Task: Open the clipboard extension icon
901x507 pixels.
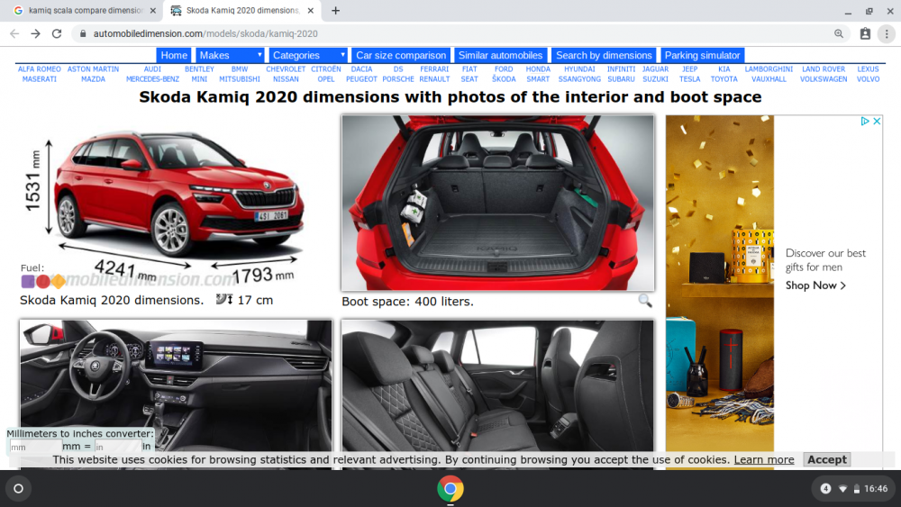Action: (865, 34)
